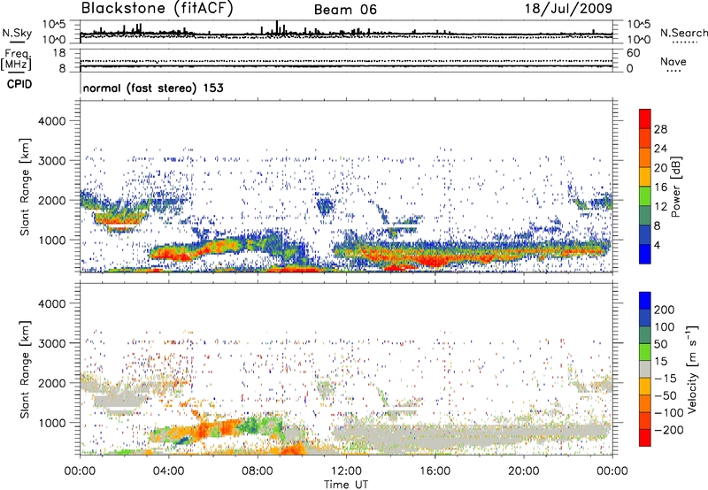Image resolution: width=708 pixels, height=490 pixels.
Task: Click the "12:00" time tick label
Action: pos(346,471)
